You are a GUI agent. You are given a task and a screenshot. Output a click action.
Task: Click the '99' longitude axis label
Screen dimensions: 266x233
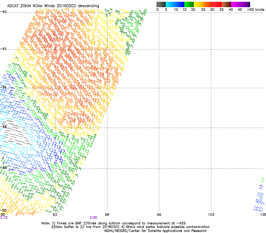pos(159,215)
